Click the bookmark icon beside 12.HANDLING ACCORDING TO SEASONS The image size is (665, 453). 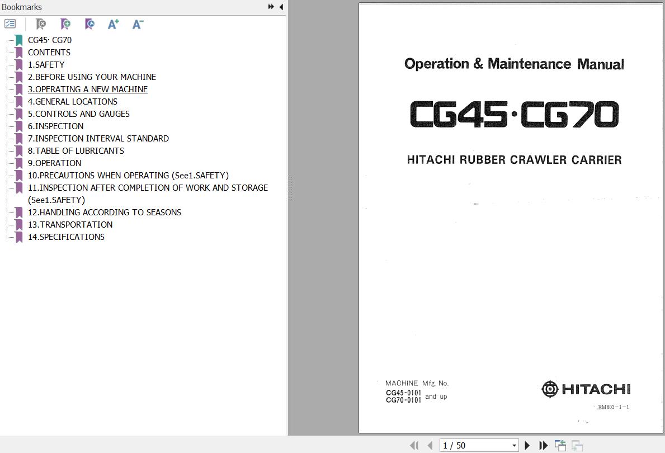(18, 213)
